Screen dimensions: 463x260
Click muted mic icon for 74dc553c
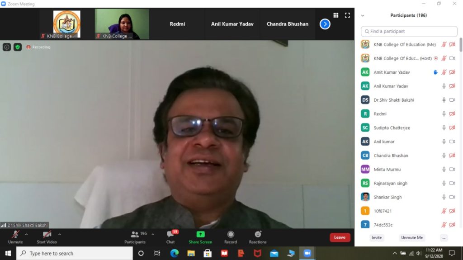point(444,225)
